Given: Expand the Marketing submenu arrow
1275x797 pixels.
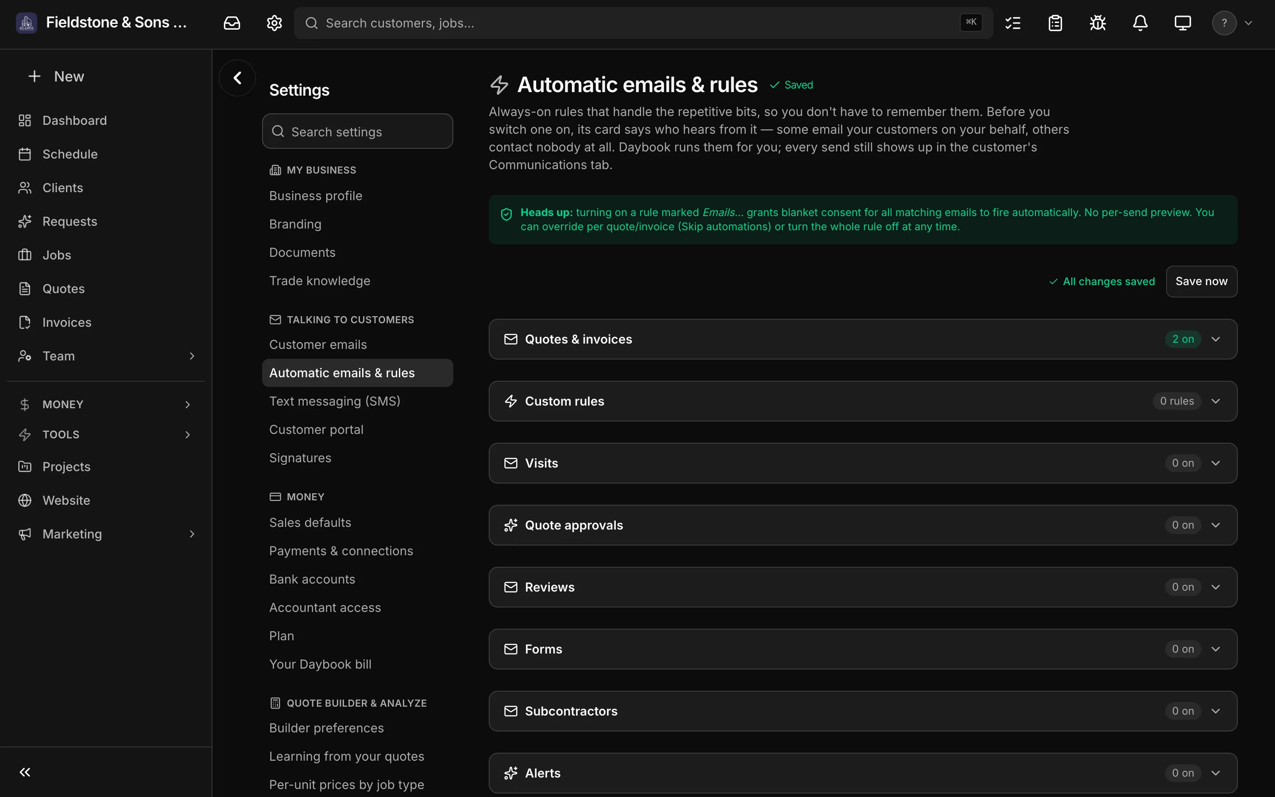Looking at the screenshot, I should click(x=192, y=534).
